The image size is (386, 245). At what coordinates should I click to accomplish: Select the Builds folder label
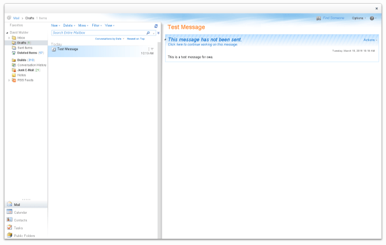pos(22,60)
